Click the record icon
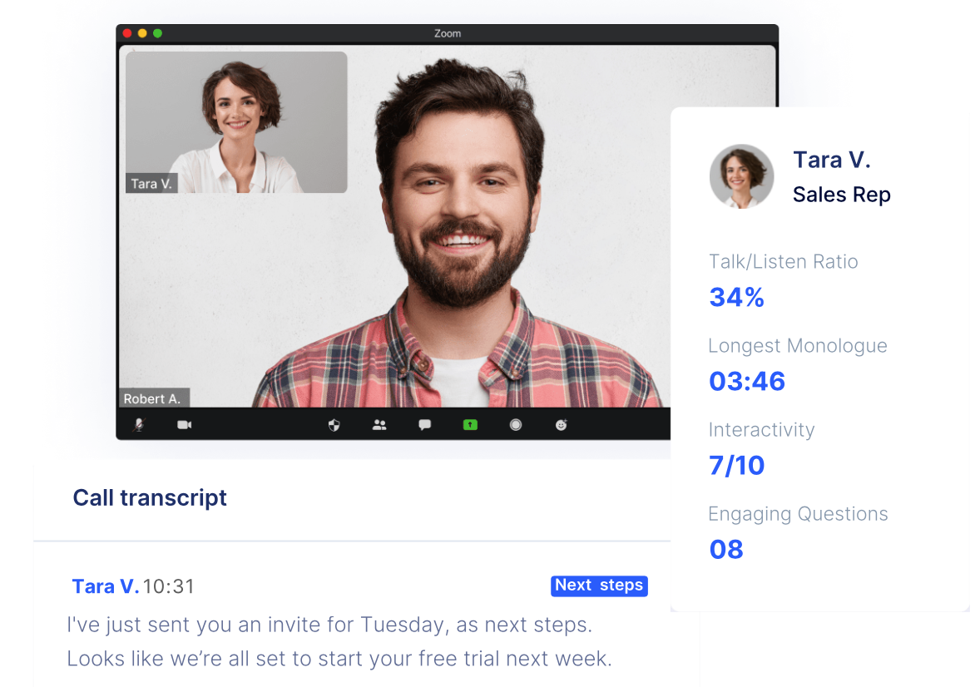This screenshot has width=975, height=687. click(x=516, y=425)
